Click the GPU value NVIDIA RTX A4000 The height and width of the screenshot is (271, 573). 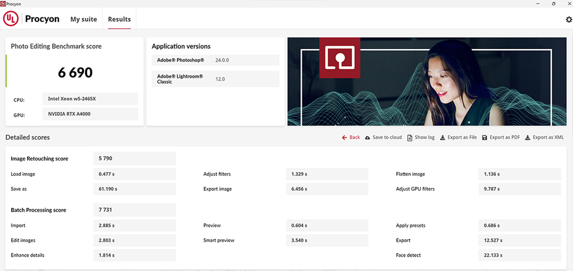[90, 114]
